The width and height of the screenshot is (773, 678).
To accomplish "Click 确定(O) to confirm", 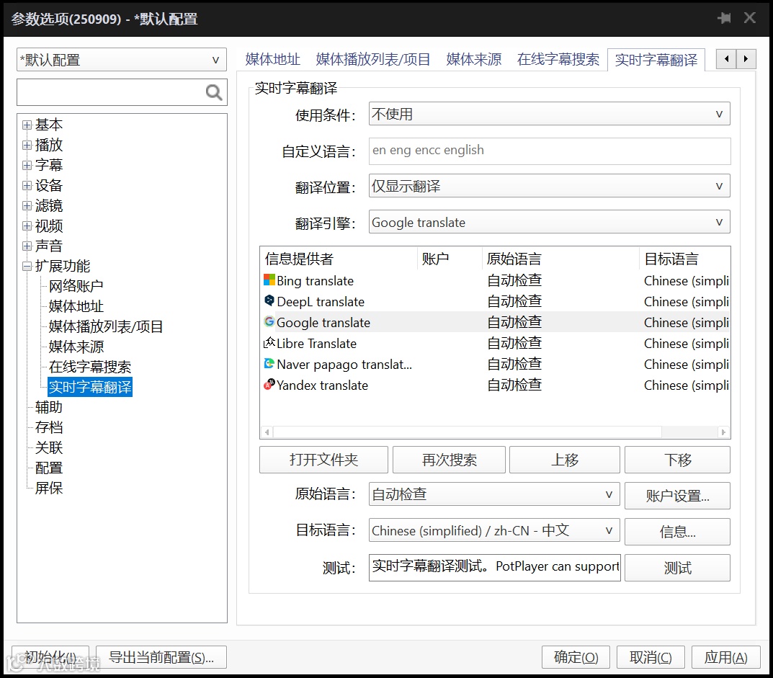I will (x=576, y=657).
